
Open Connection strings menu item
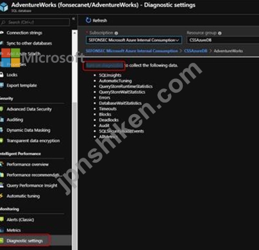(x=24, y=33)
